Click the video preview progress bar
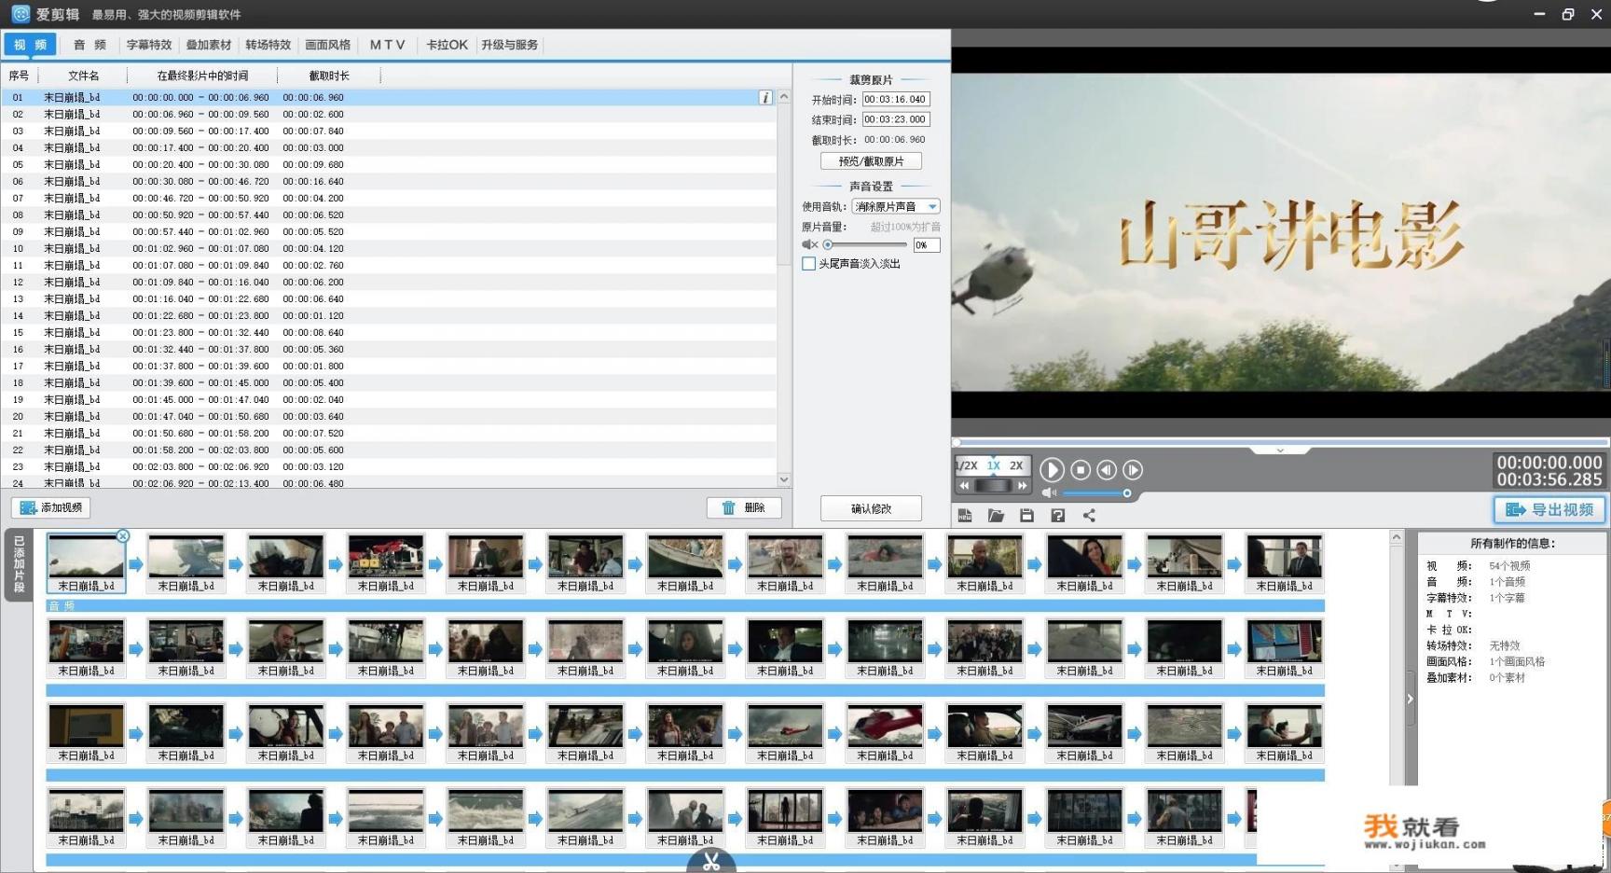 pos(1280,441)
